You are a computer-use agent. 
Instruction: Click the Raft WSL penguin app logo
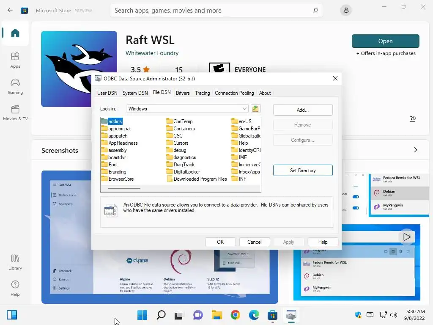pos(79,69)
